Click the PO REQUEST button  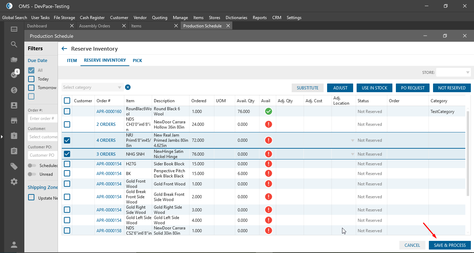413,88
